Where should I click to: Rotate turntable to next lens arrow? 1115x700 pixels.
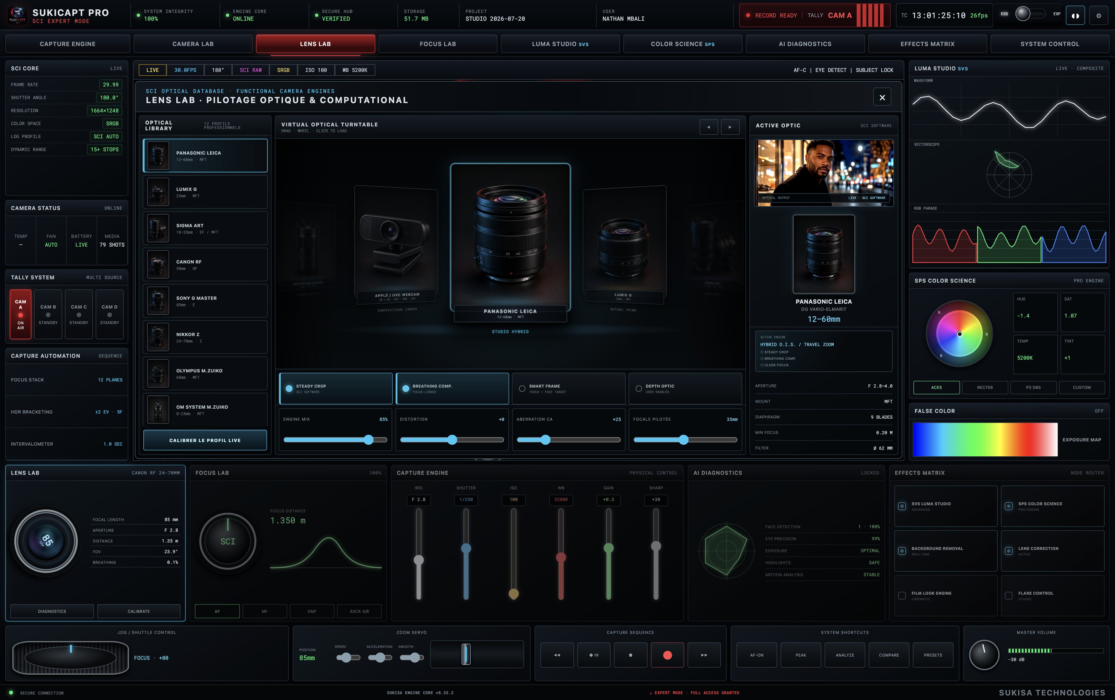tap(730, 127)
